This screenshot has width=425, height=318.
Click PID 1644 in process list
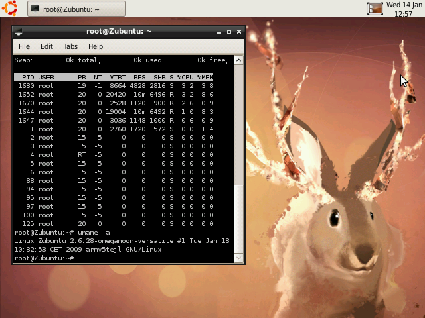(26, 112)
